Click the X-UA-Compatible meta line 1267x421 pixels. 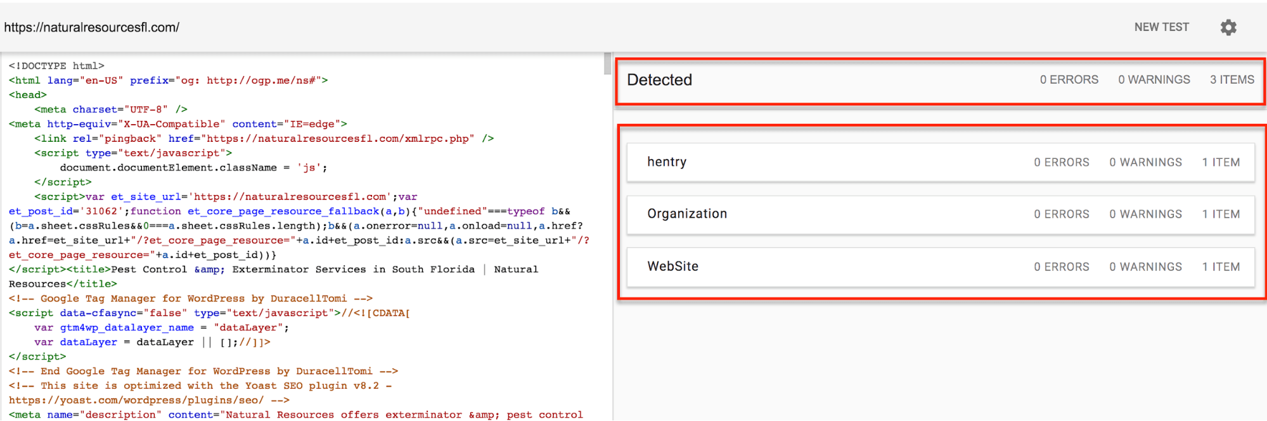coord(178,124)
